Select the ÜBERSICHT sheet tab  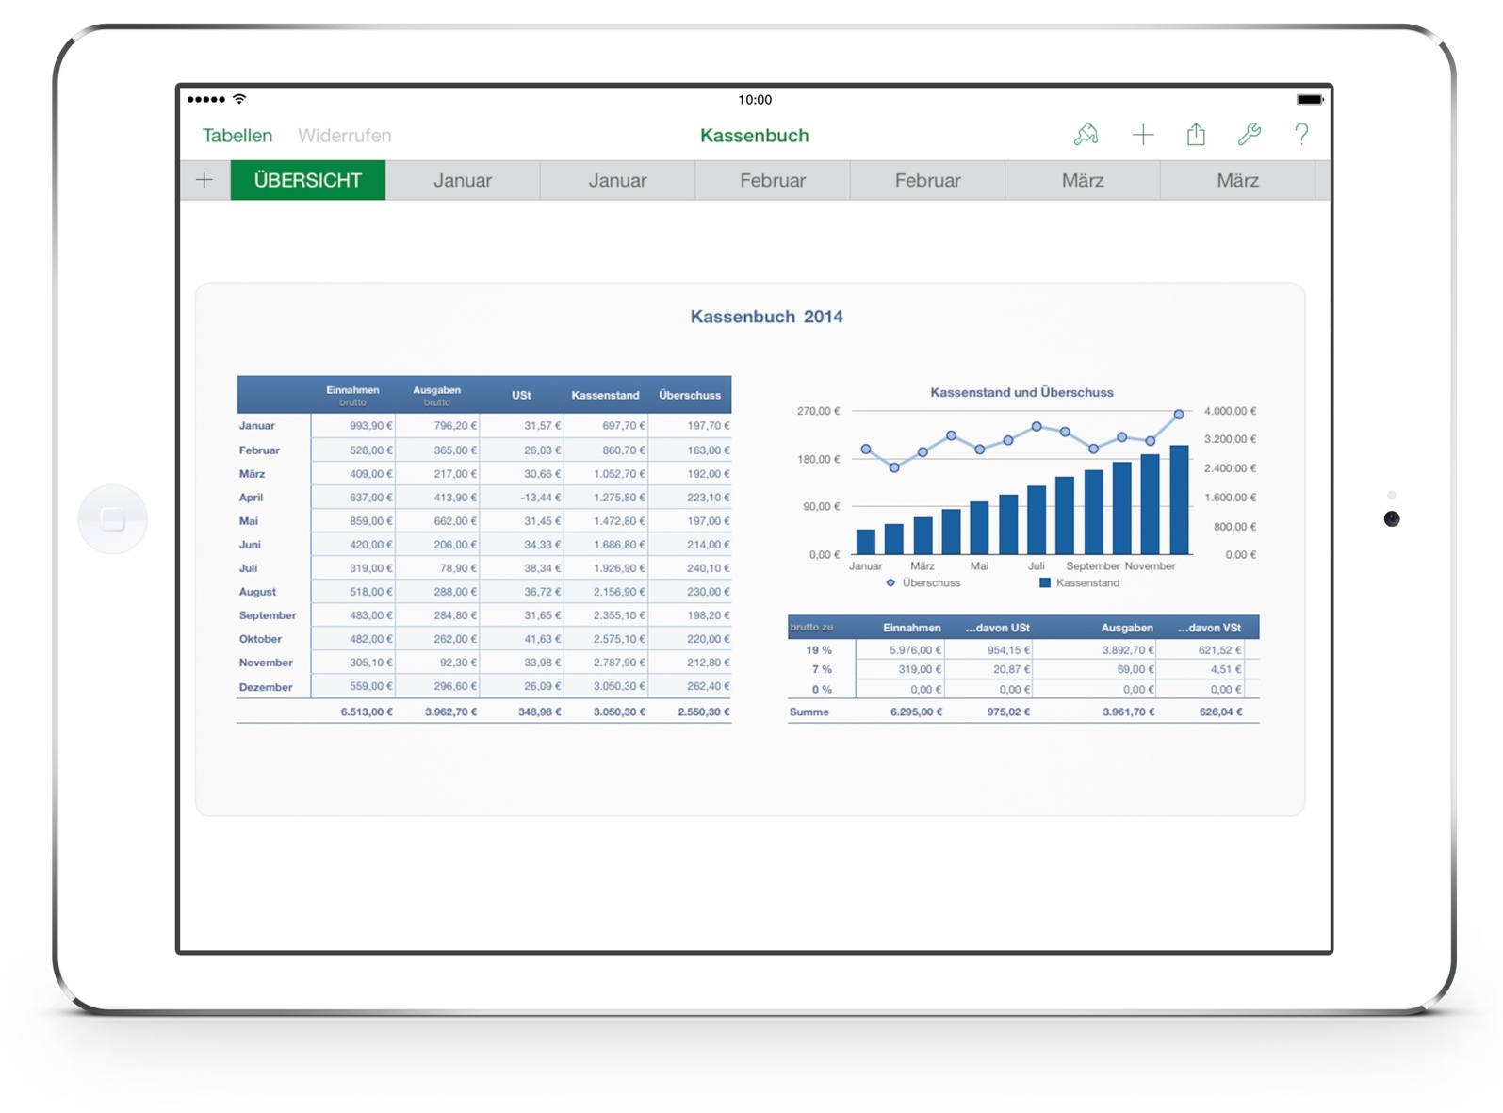(x=308, y=180)
